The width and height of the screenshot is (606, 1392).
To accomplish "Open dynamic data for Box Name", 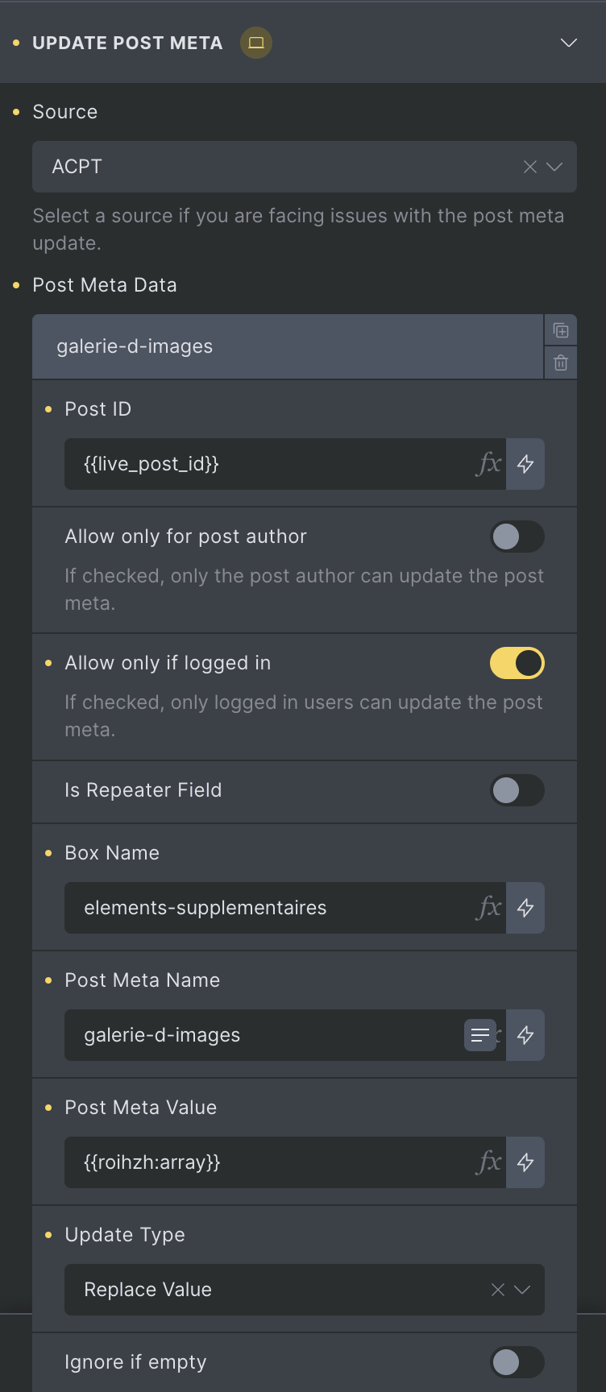I will [525, 908].
